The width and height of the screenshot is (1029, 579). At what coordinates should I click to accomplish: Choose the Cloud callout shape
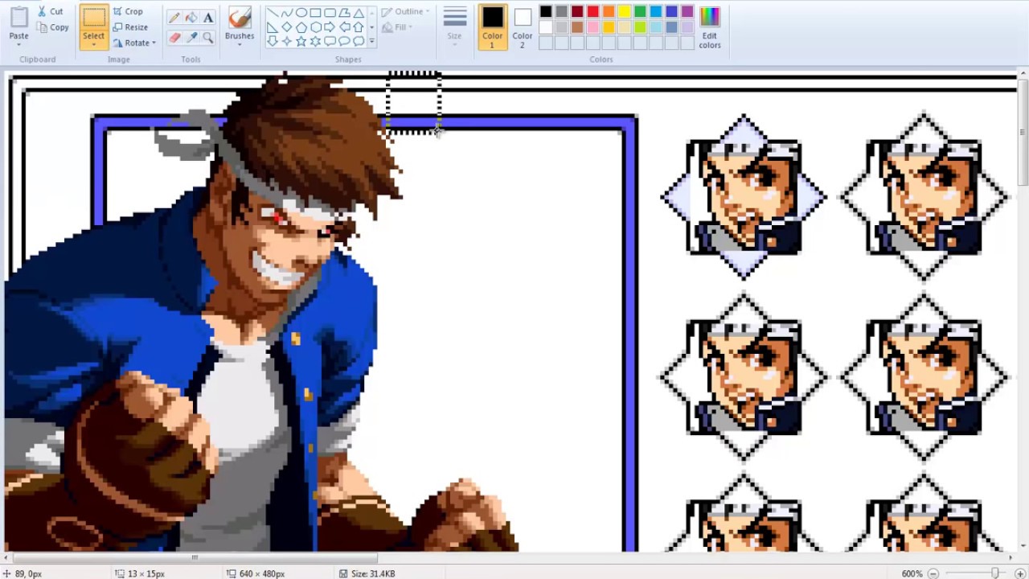point(359,41)
